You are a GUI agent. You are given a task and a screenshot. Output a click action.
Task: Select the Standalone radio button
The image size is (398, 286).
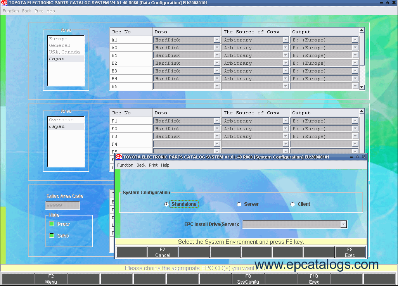166,204
